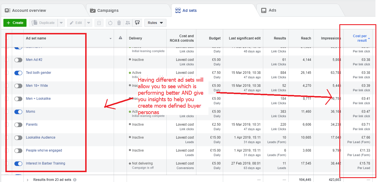Switch to the Campaigns tab
Viewport: 378px width, 182px height.
(107, 10)
